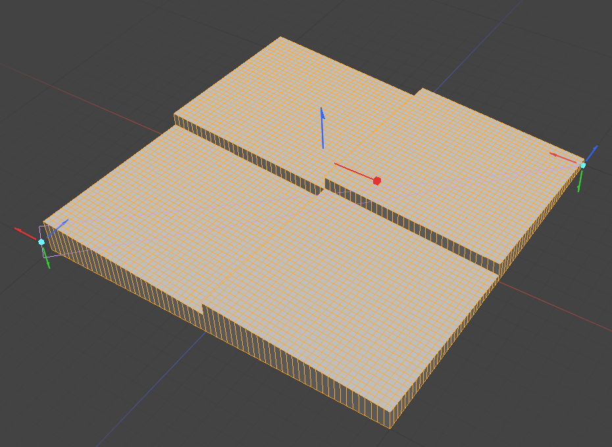
Task: Select a face on the large lower platform
Action: 276,263
